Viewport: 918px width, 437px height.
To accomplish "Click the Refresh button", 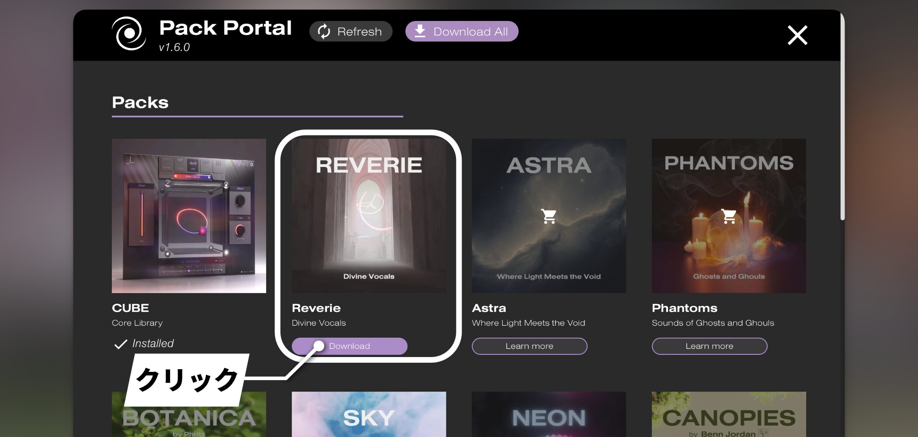I will click(x=351, y=31).
